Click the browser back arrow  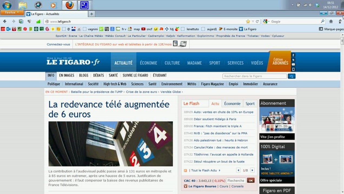coord(5,21)
